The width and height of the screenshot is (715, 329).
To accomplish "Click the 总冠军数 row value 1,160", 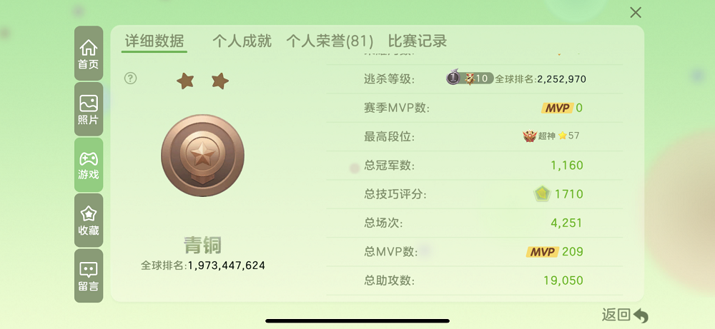I will click(x=567, y=165).
